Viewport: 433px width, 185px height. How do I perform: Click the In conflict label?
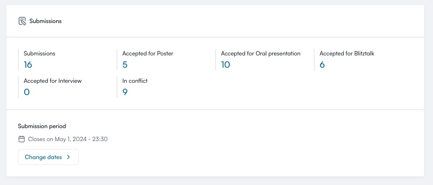coord(135,81)
